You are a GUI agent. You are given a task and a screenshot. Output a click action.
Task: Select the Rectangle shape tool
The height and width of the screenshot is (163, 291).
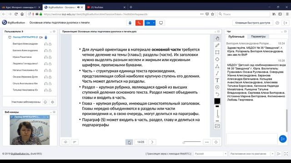tap(217, 53)
